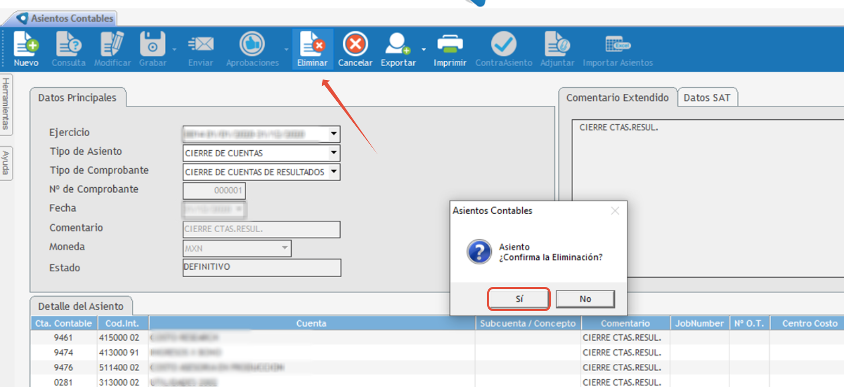
Task: Open the Consulta tool
Action: (x=68, y=49)
